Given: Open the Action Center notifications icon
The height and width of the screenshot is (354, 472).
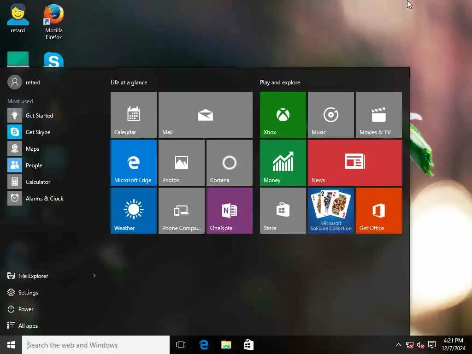Looking at the screenshot, I should coord(432,345).
